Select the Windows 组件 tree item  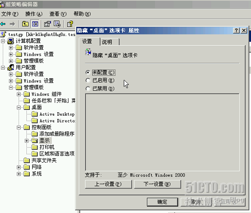click(47, 94)
